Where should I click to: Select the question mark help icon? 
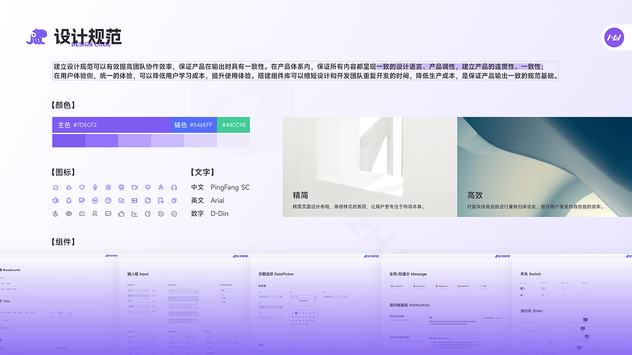[x=108, y=201]
